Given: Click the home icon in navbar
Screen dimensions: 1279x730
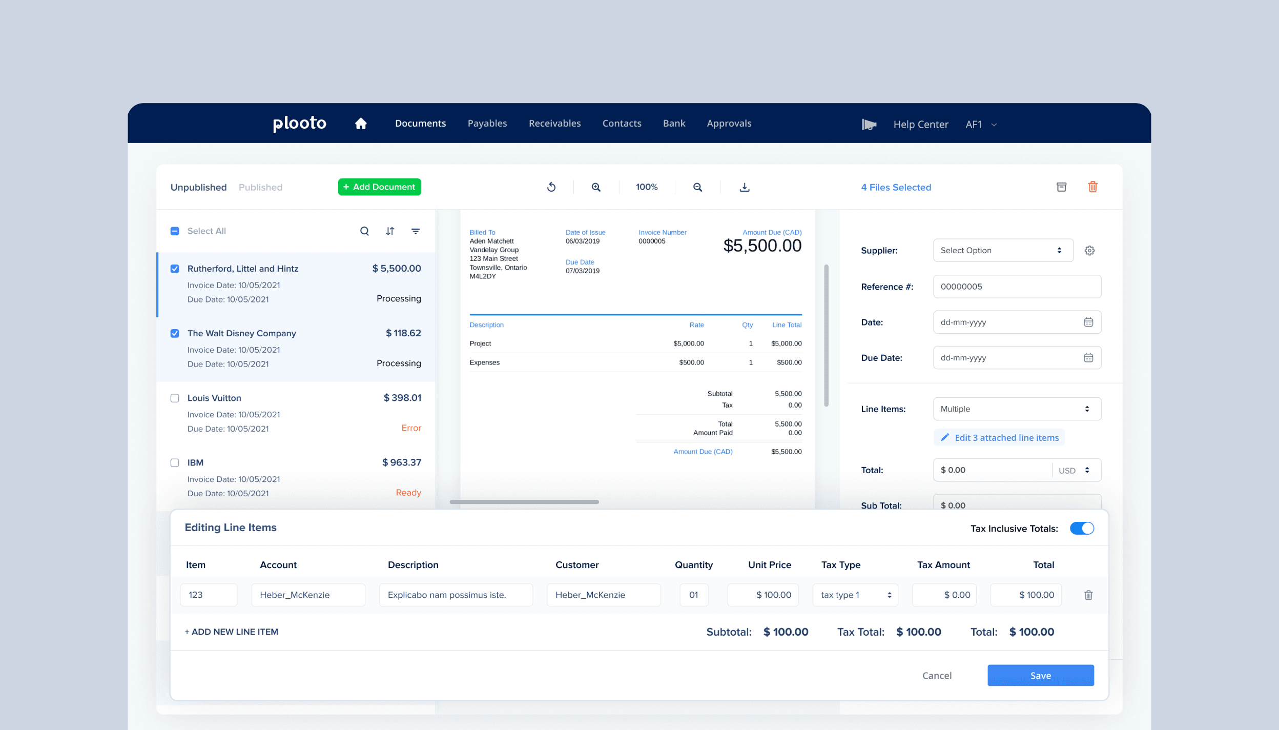Looking at the screenshot, I should [x=361, y=124].
